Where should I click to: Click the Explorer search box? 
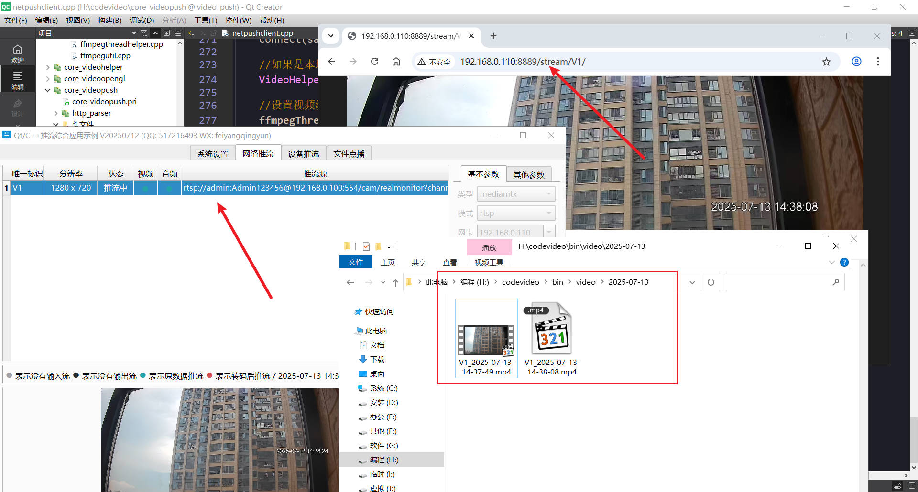785,282
